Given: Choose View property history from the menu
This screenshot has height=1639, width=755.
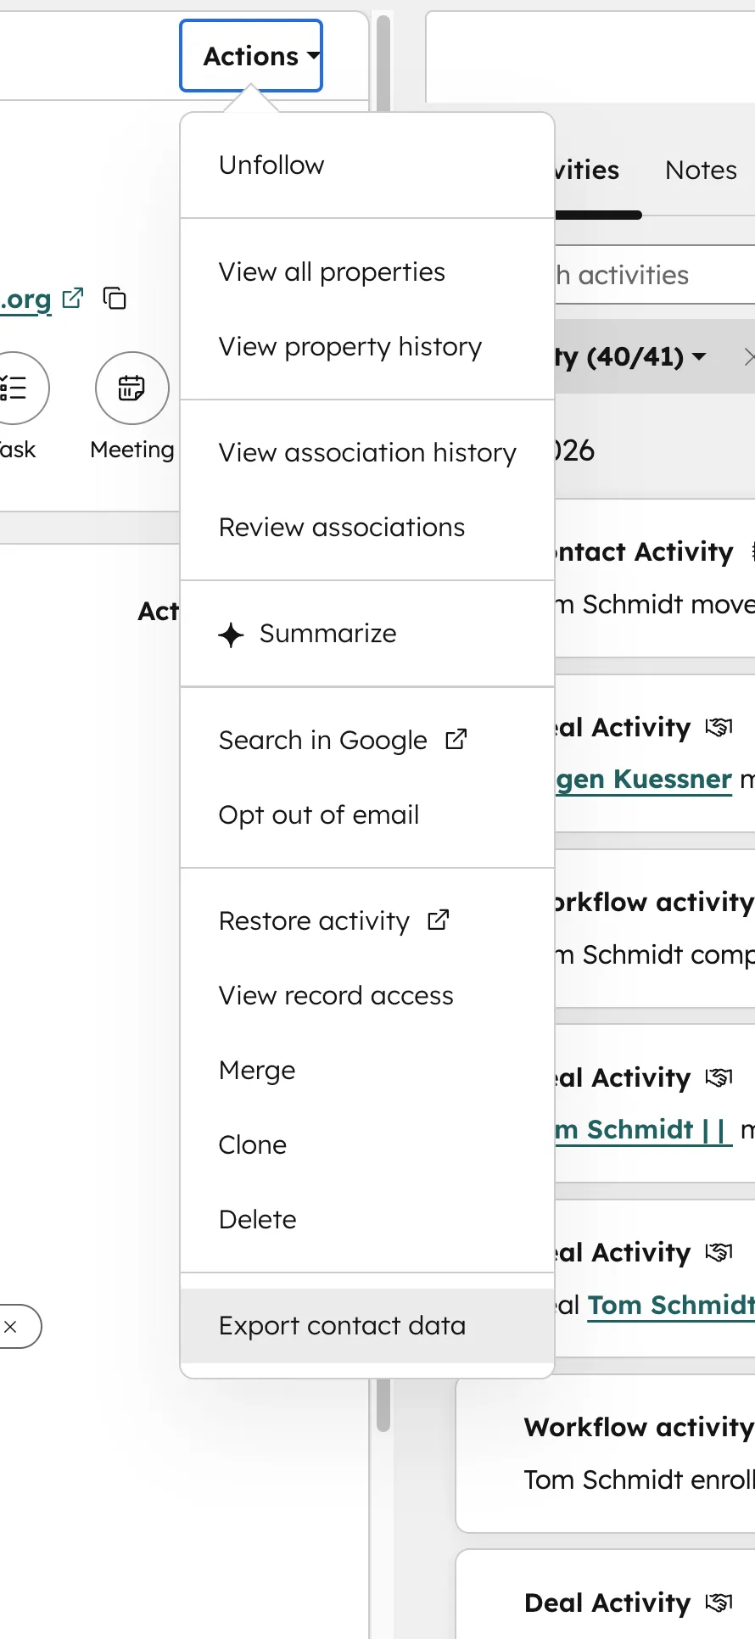Looking at the screenshot, I should click(350, 346).
